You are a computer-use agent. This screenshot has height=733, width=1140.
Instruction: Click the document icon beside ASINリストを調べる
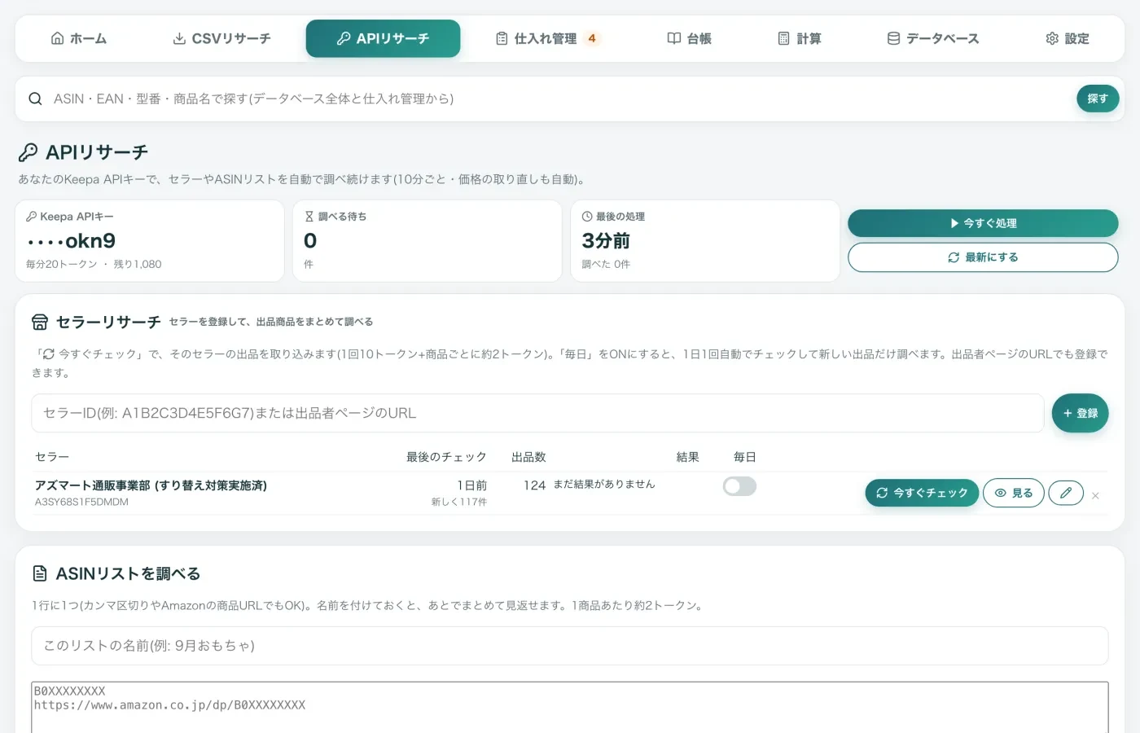(40, 574)
